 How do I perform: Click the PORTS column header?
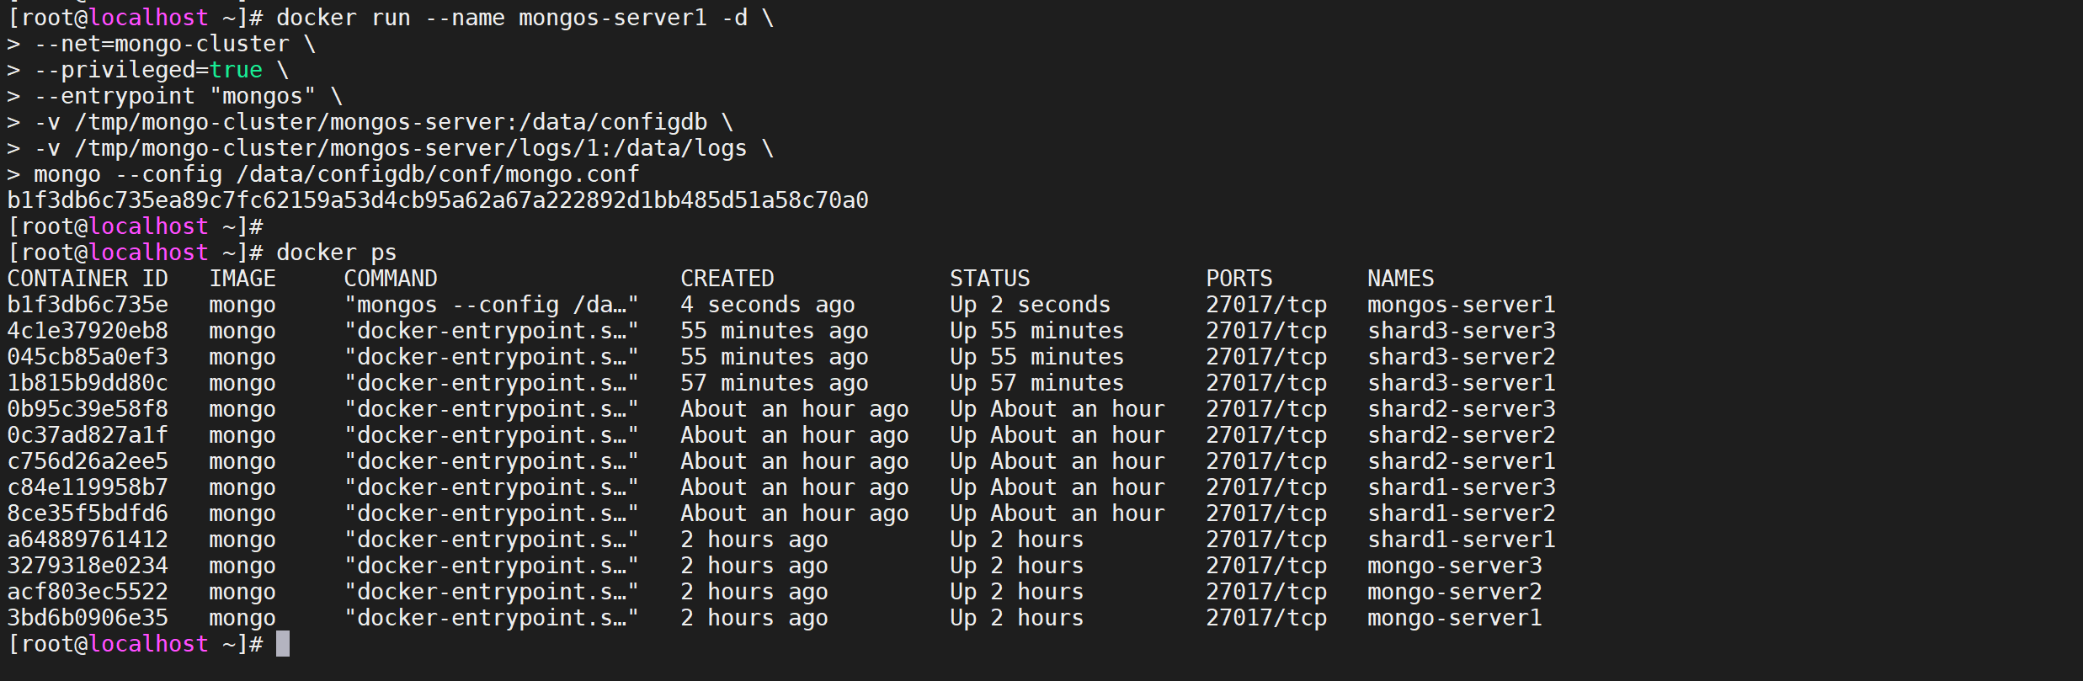pyautogui.click(x=1239, y=279)
